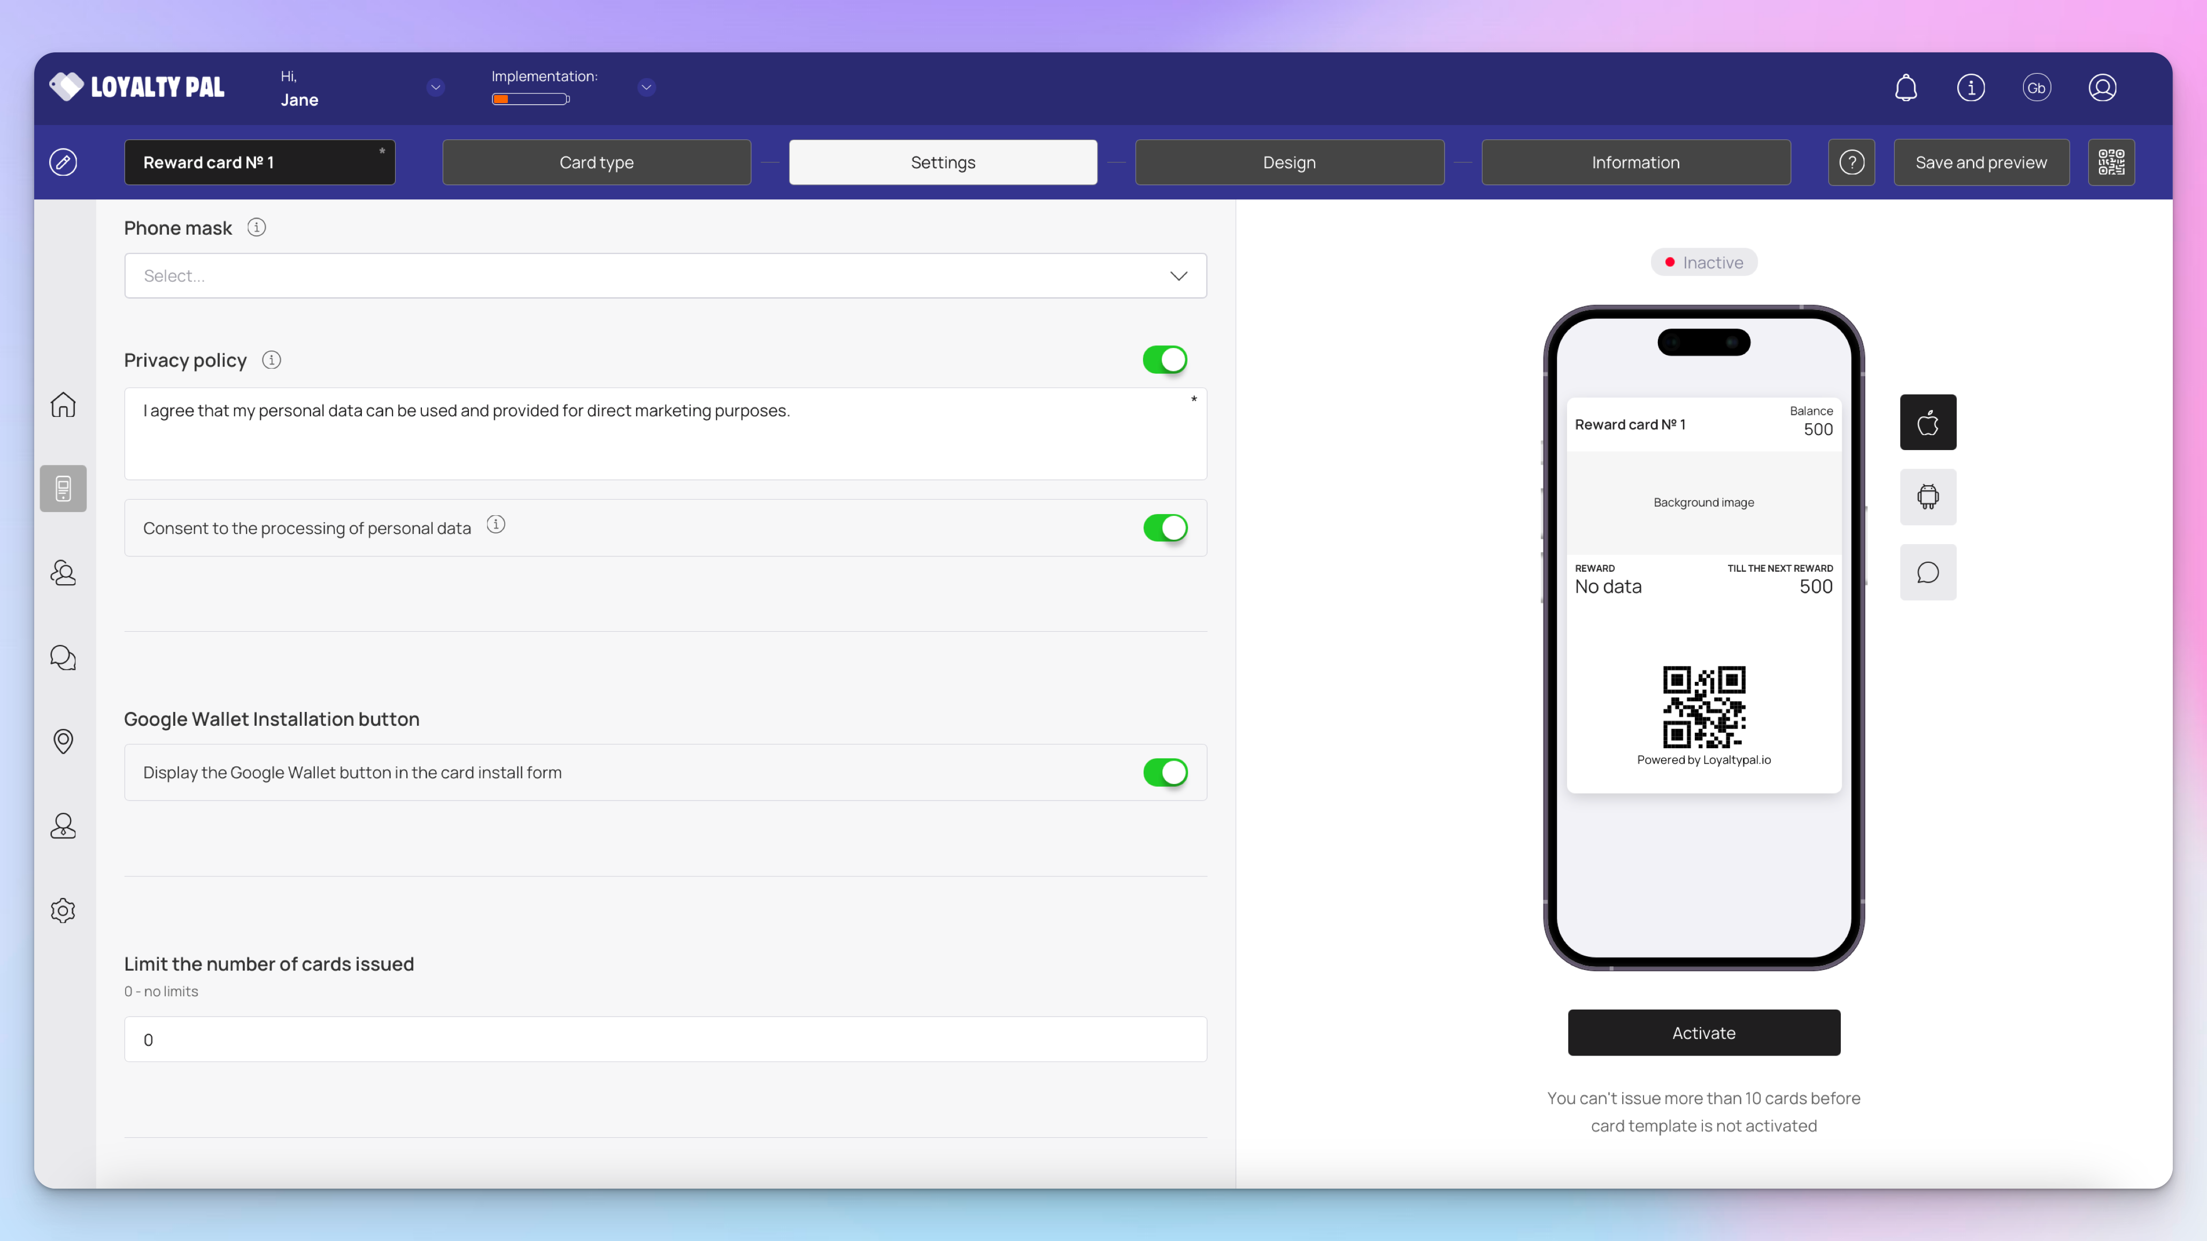This screenshot has height=1241, width=2207.
Task: Expand the Implementation progress chevron
Action: coord(646,87)
